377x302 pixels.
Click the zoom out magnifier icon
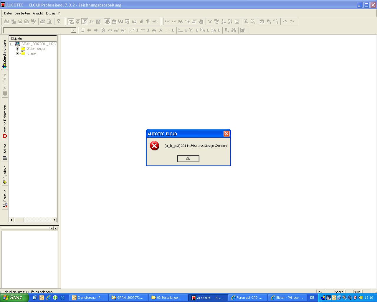pyautogui.click(x=253, y=22)
